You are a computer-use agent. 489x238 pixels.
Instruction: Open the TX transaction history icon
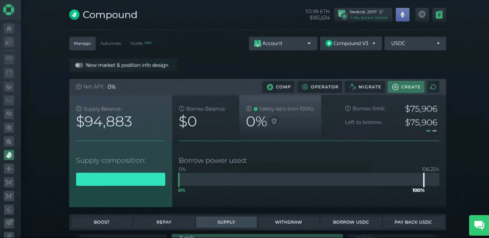coord(422,15)
